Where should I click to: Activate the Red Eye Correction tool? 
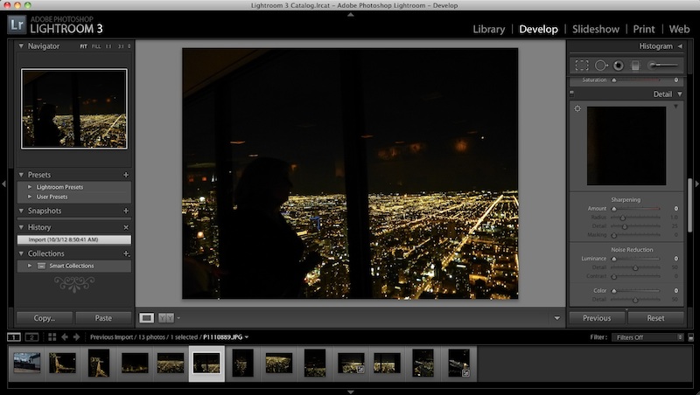(x=618, y=65)
